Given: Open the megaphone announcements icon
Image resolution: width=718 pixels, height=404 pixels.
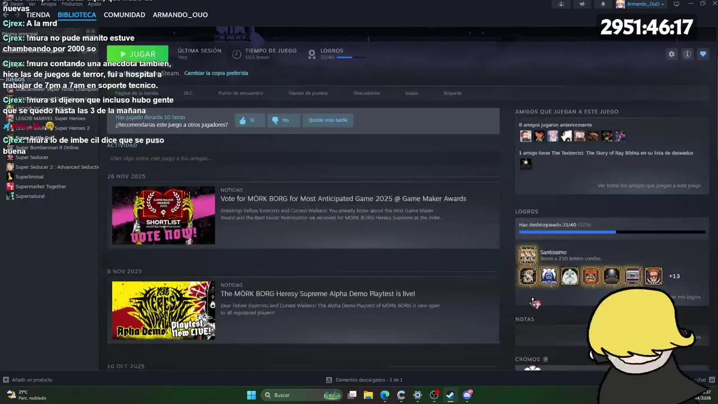Looking at the screenshot, I should pyautogui.click(x=582, y=4).
